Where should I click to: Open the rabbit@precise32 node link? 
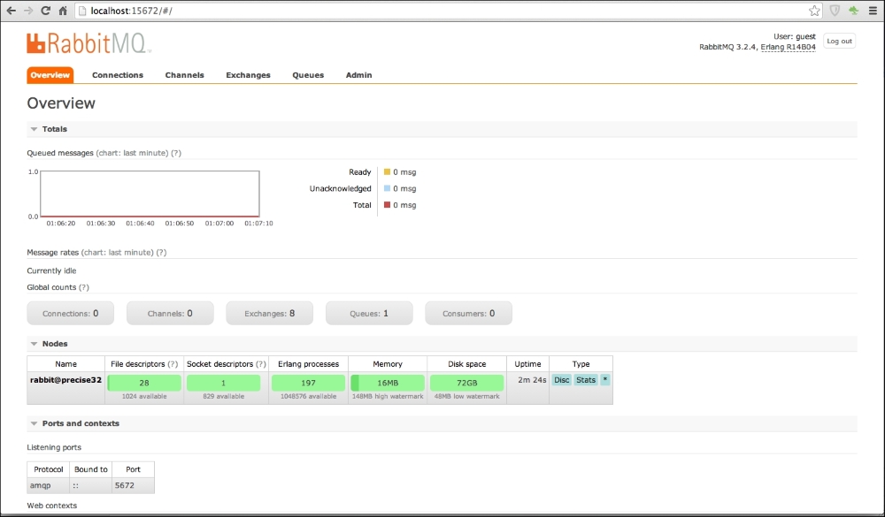pyautogui.click(x=65, y=380)
